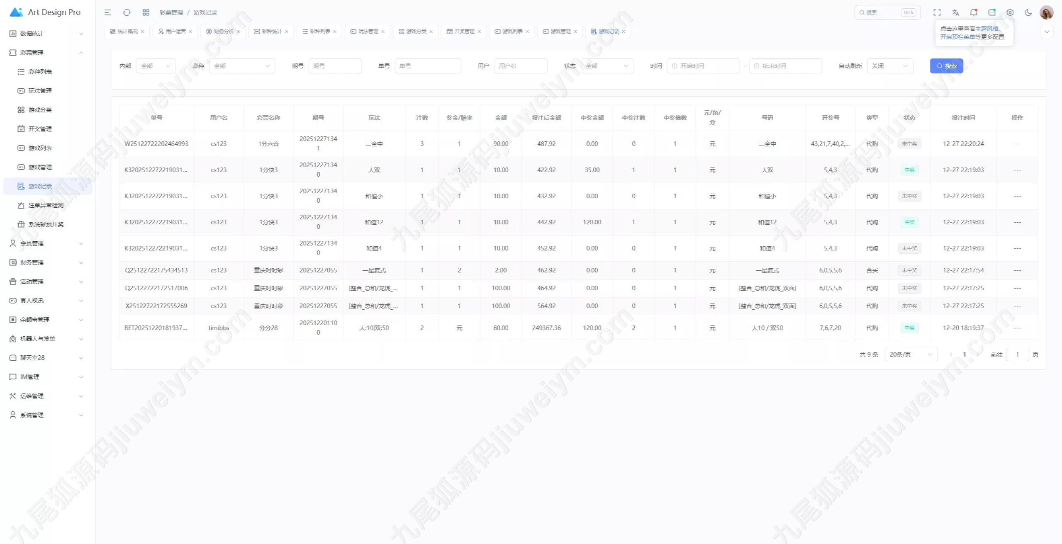Open the quick-entry grid icon in header
The height and width of the screenshot is (544, 1062).
coord(146,12)
